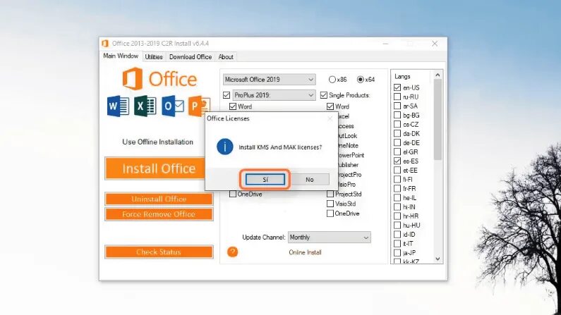Check the fi-FI language
This screenshot has width=561, height=315.
[397, 179]
